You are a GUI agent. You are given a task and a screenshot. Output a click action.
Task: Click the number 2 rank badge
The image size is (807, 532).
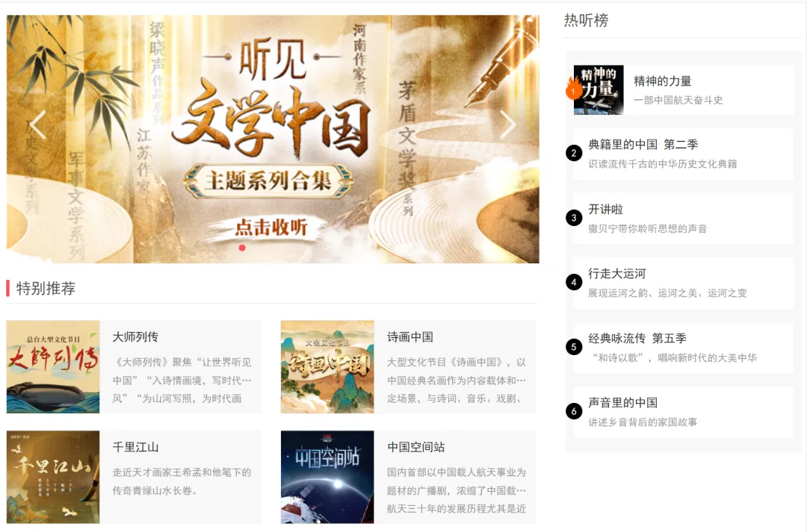point(574,153)
